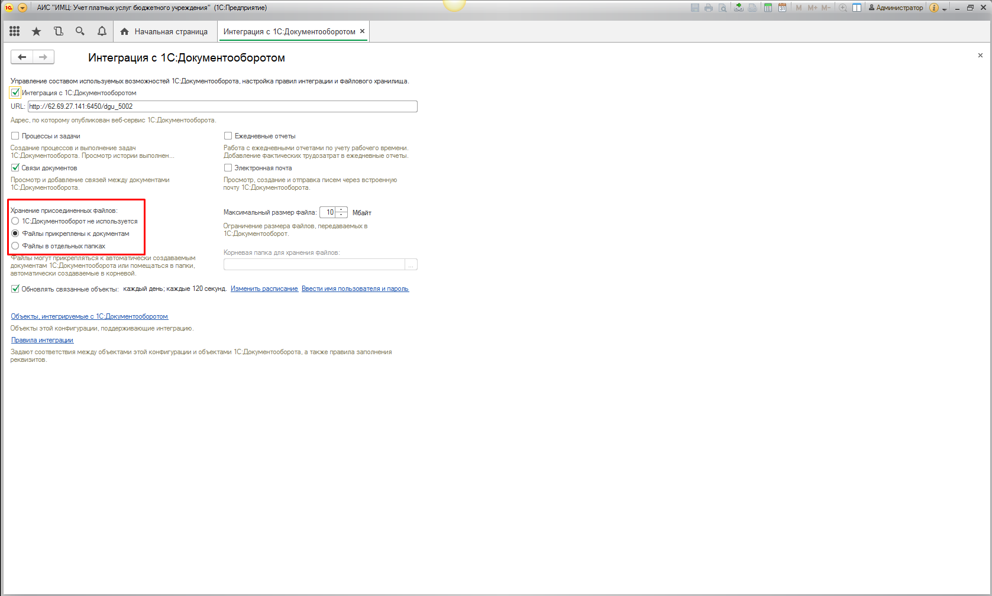Open notifications bell icon

[x=102, y=31]
